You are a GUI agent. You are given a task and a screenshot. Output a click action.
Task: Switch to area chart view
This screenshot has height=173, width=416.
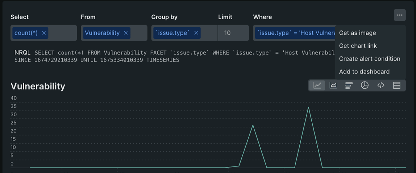click(x=333, y=85)
